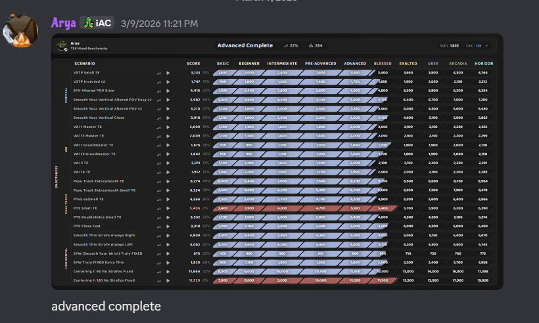The image size is (539, 323).
Task: Click the small profile avatar beside TSK Mixed Benchmarks
Action: (x=62, y=46)
